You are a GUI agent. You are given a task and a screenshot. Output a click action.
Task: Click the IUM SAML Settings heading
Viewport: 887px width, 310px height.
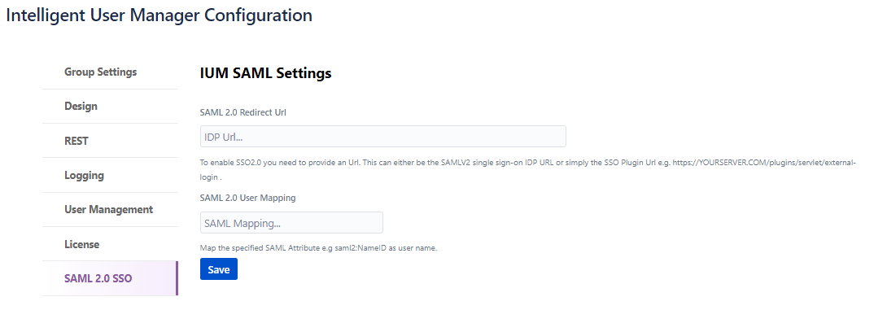tap(266, 73)
